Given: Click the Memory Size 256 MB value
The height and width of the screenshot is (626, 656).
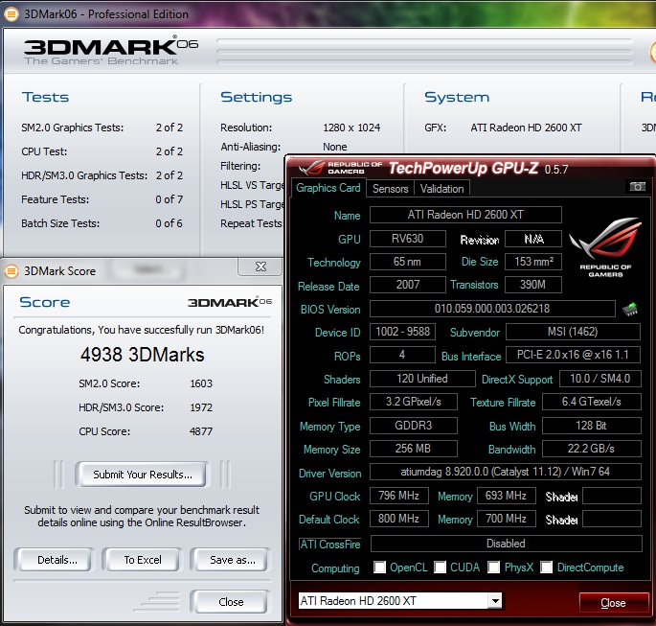Looking at the screenshot, I should tap(414, 449).
